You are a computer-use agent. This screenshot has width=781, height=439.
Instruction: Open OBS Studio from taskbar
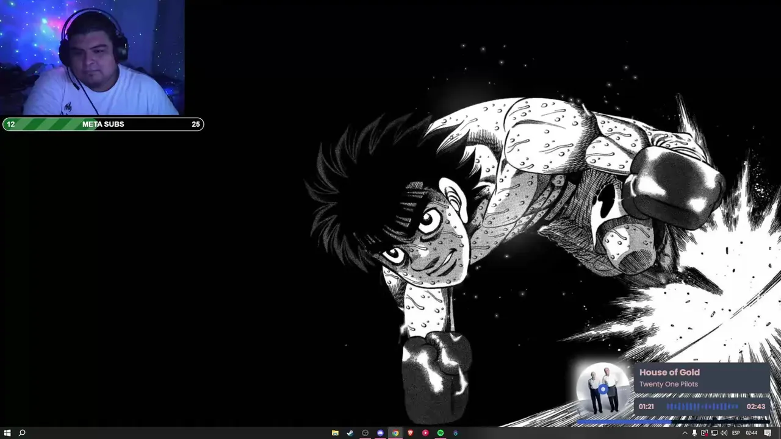[365, 433]
